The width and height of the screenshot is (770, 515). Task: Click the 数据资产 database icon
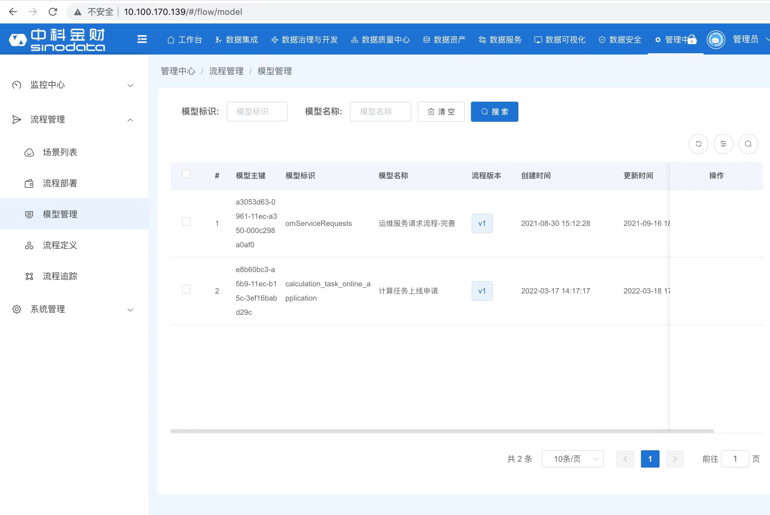click(427, 40)
